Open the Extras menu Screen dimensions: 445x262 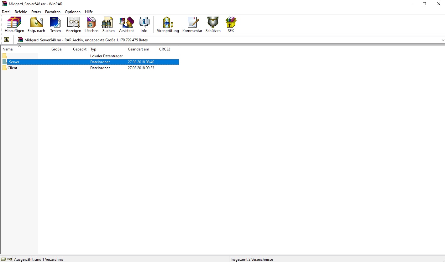tap(36, 12)
